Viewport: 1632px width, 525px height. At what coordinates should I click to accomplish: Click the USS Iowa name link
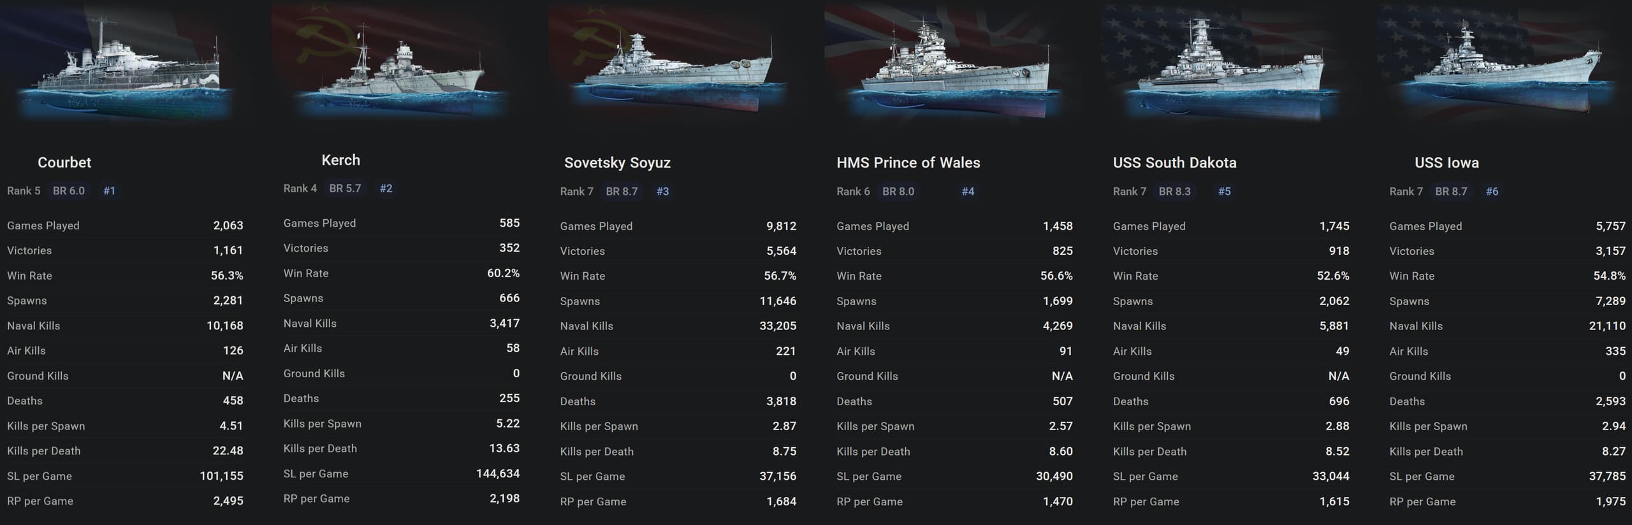[1446, 162]
